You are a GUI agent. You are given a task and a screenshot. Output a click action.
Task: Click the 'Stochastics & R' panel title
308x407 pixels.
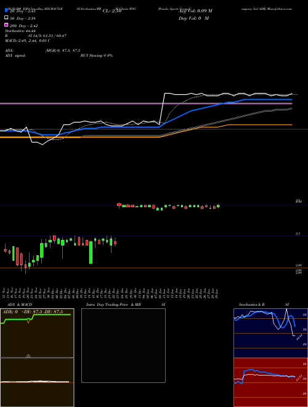[251, 305]
